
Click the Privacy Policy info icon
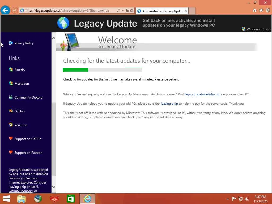click(11, 43)
